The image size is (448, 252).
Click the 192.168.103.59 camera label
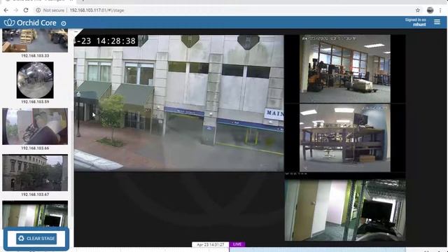[35, 101]
